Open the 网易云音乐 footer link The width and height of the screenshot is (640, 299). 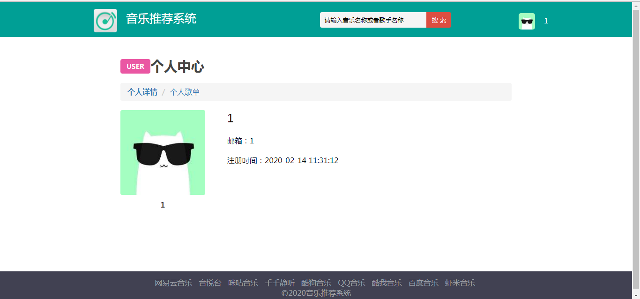pyautogui.click(x=173, y=283)
